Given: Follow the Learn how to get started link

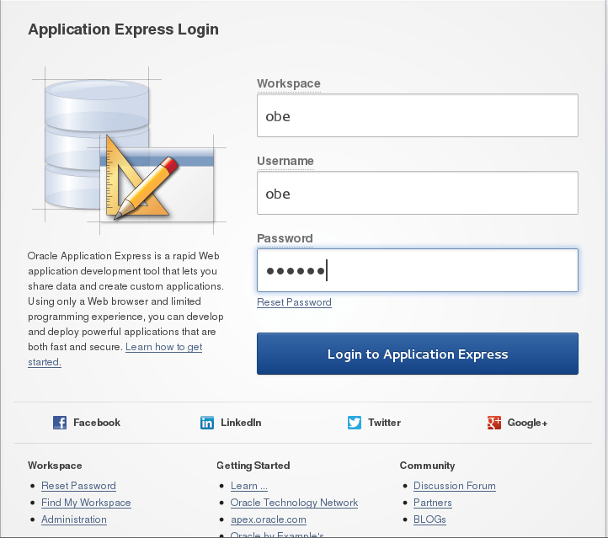Looking at the screenshot, I should 163,347.
